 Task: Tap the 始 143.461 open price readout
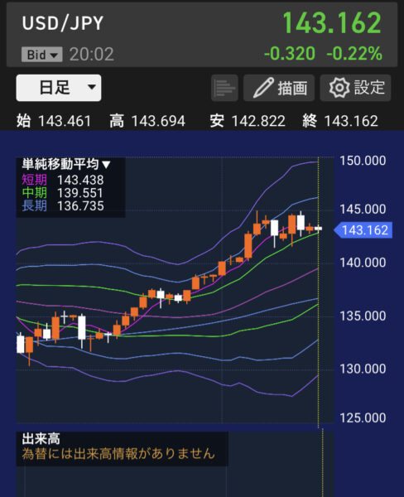click(x=54, y=121)
